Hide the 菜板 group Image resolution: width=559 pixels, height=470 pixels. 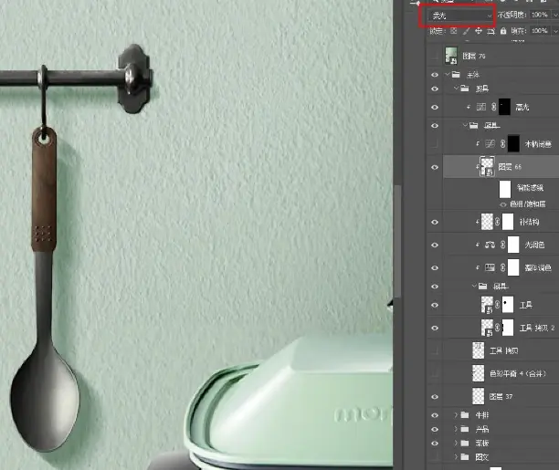[435, 444]
